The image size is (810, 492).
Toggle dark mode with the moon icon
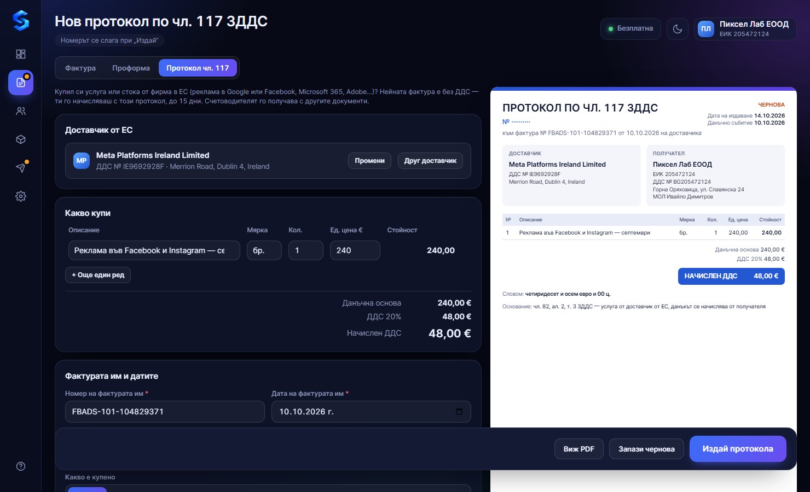[678, 29]
